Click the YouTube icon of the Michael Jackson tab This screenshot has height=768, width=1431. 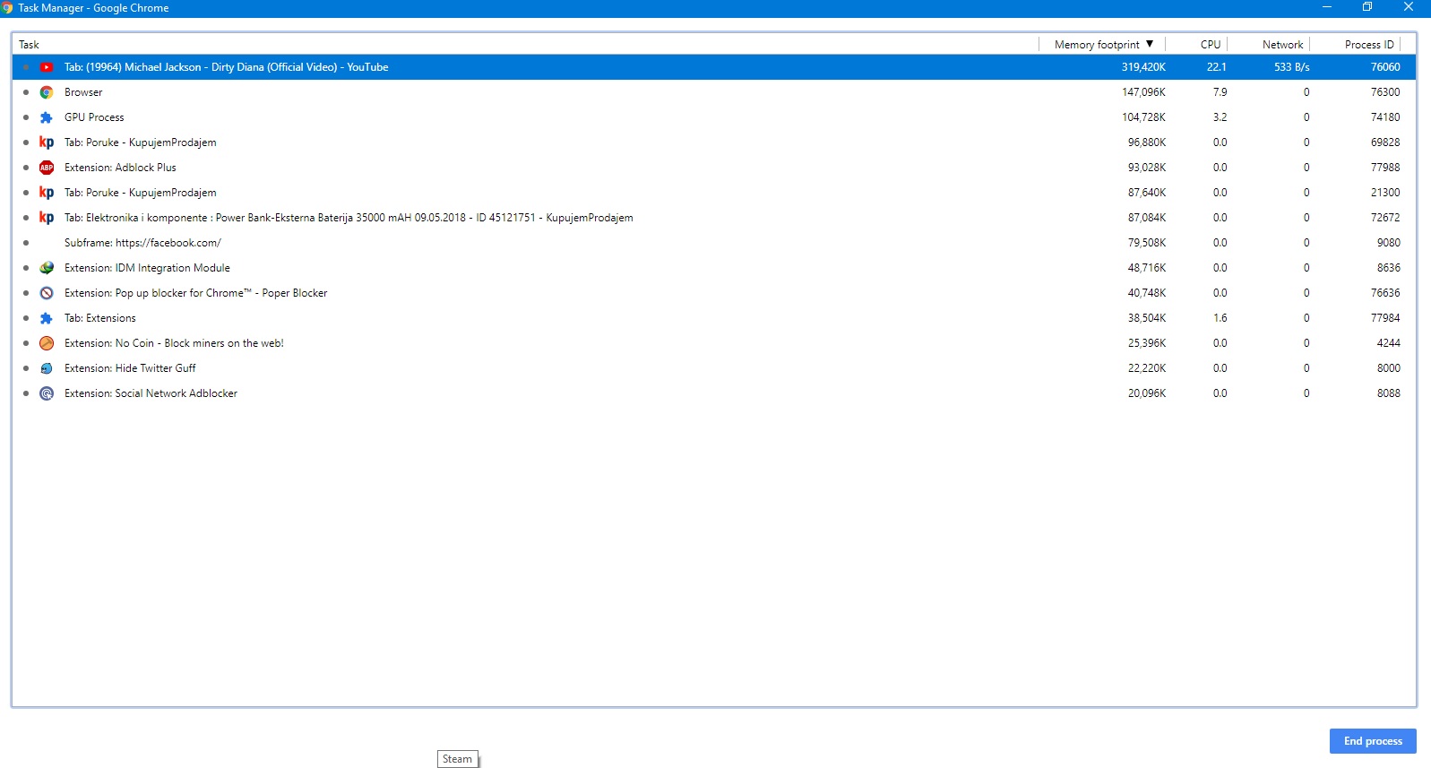coord(47,67)
